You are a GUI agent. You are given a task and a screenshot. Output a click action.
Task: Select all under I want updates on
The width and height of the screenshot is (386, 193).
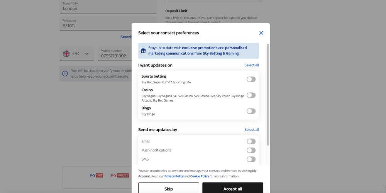tap(251, 65)
